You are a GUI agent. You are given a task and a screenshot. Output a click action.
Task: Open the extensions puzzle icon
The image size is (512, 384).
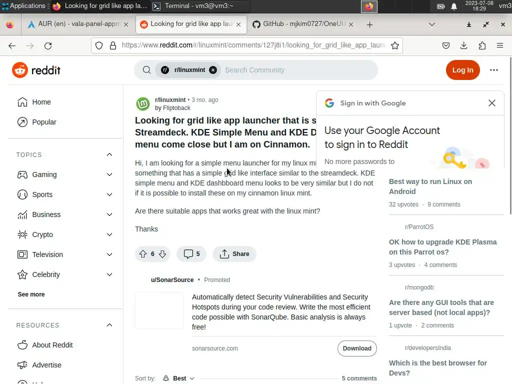click(482, 45)
